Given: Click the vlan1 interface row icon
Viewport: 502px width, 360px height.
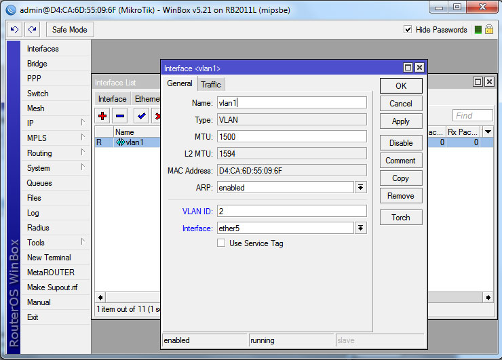Looking at the screenshot, I should coord(120,142).
